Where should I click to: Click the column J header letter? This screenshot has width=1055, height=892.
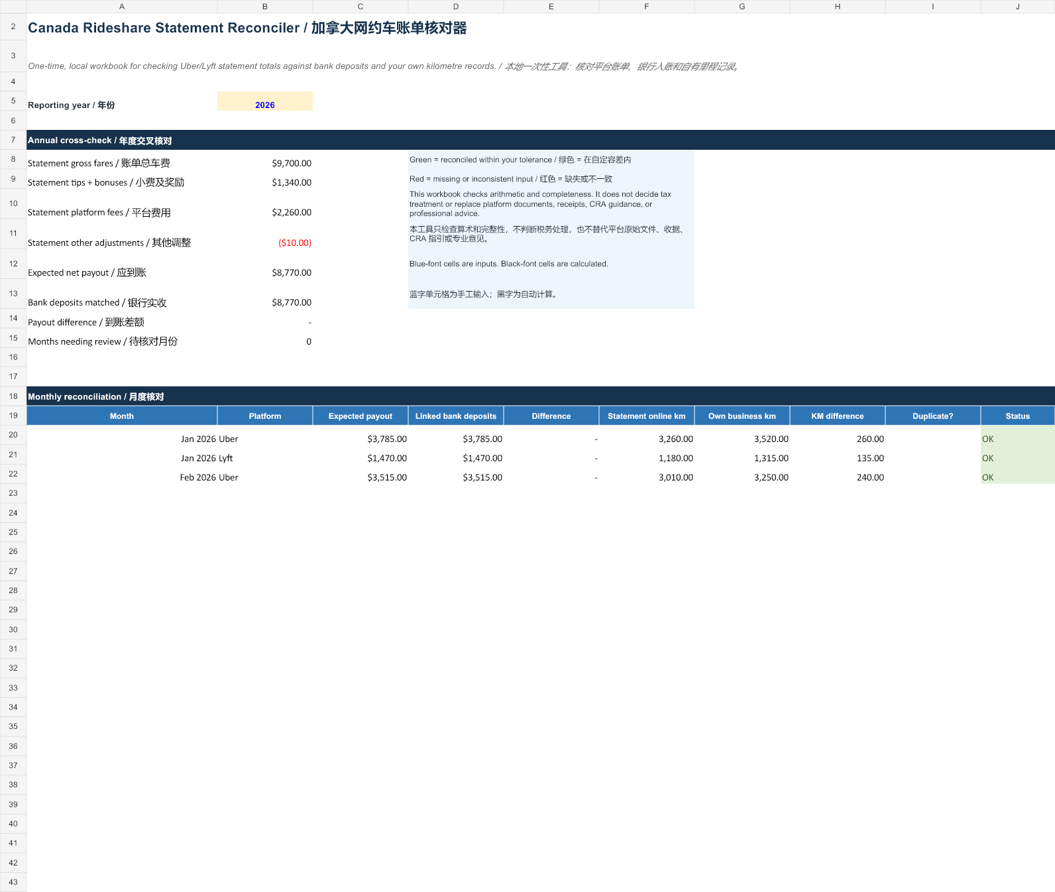(x=1018, y=7)
